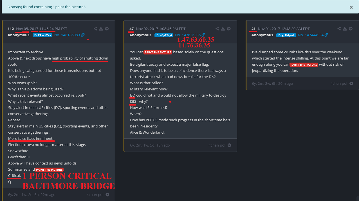The image size is (359, 201).
Task: Click the ID: zGyR4tyi badge
Action: [x=163, y=35]
